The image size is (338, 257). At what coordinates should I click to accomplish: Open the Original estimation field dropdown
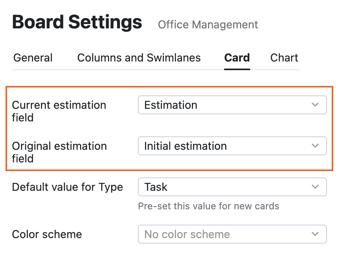pyautogui.click(x=232, y=146)
